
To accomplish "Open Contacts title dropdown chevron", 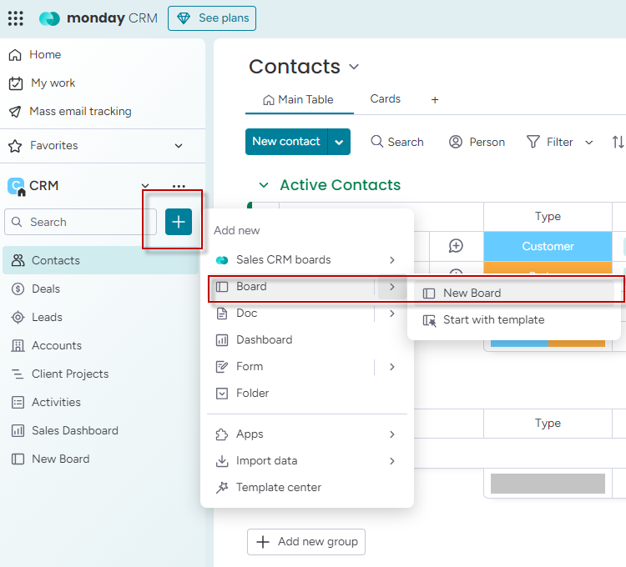I will pos(354,67).
